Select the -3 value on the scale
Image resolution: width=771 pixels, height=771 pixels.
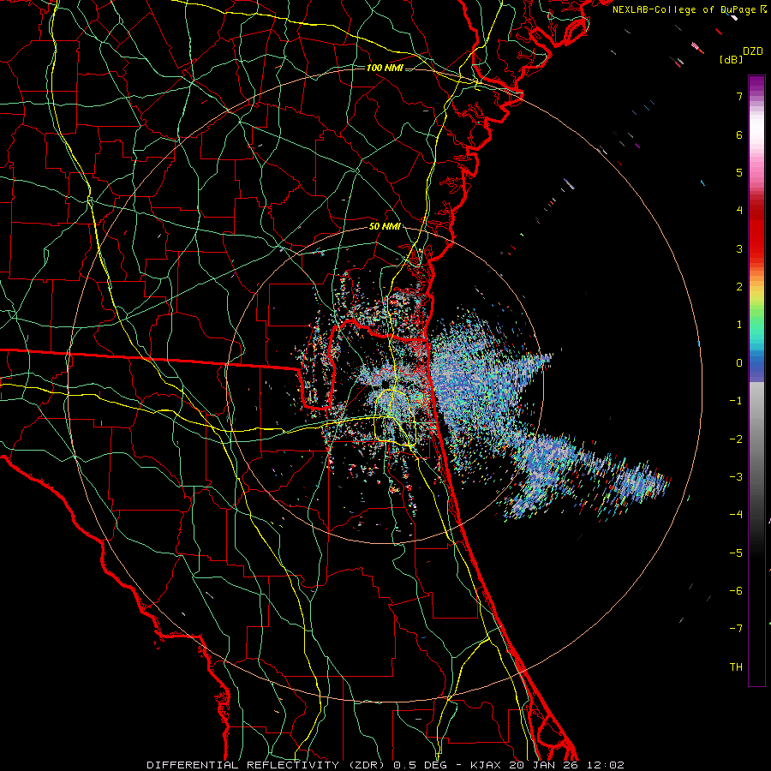736,477
